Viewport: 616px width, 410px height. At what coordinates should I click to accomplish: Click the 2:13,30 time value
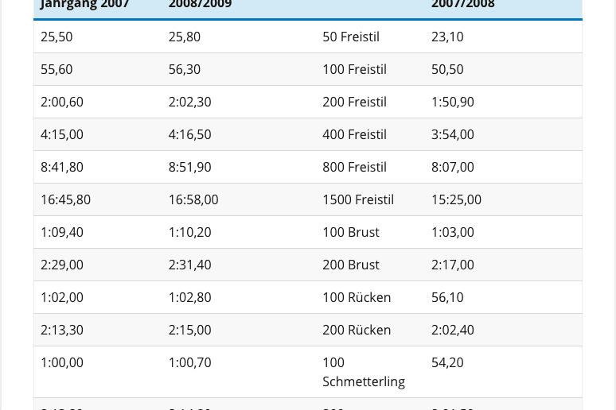(x=62, y=330)
